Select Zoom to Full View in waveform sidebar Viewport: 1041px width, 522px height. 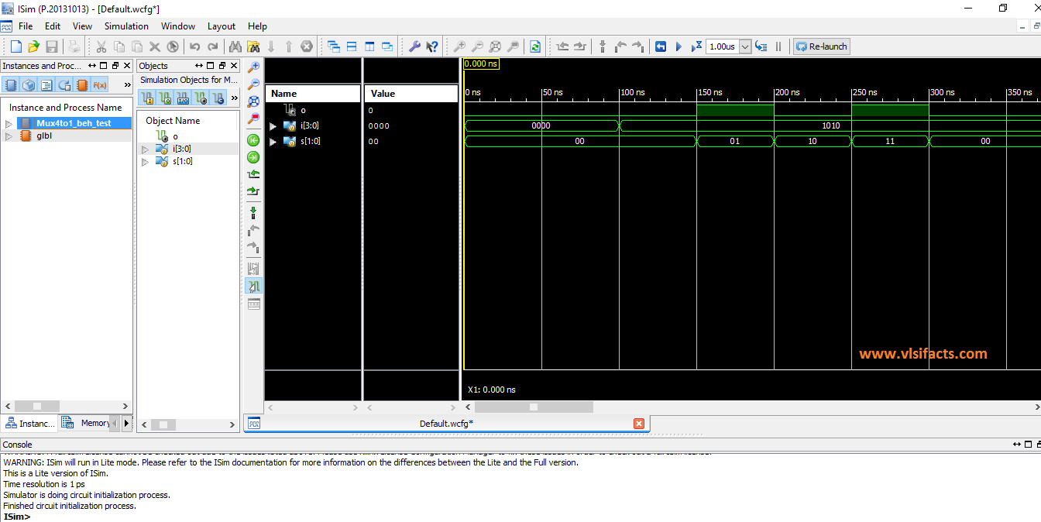click(253, 101)
